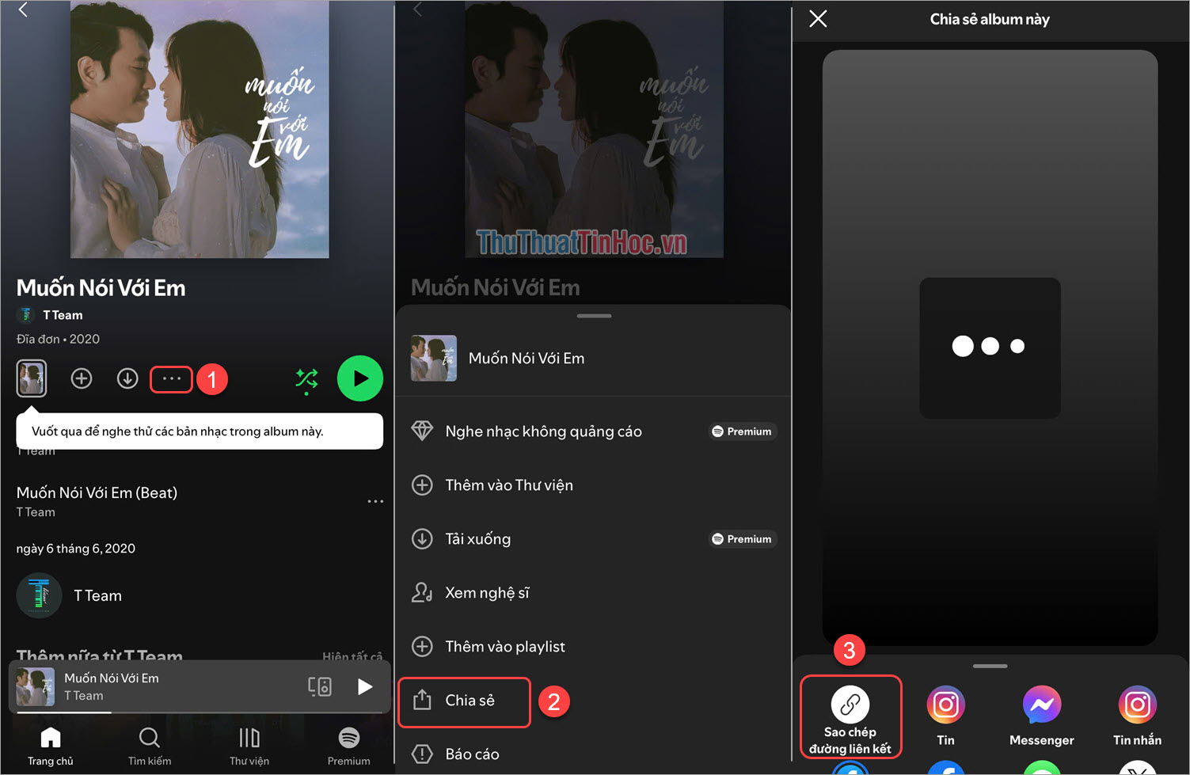Viewport: 1190px width, 775px height.
Task: Open the three-dot more options menu for album
Action: tap(172, 378)
